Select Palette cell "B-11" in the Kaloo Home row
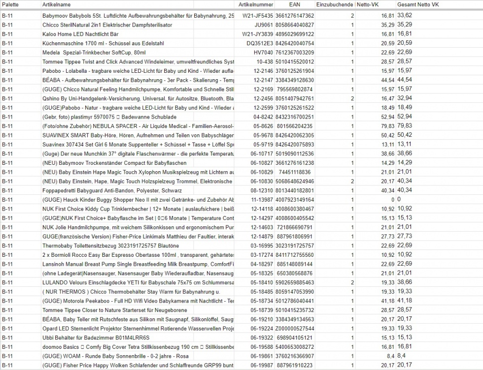483x370 pixels. point(7,34)
